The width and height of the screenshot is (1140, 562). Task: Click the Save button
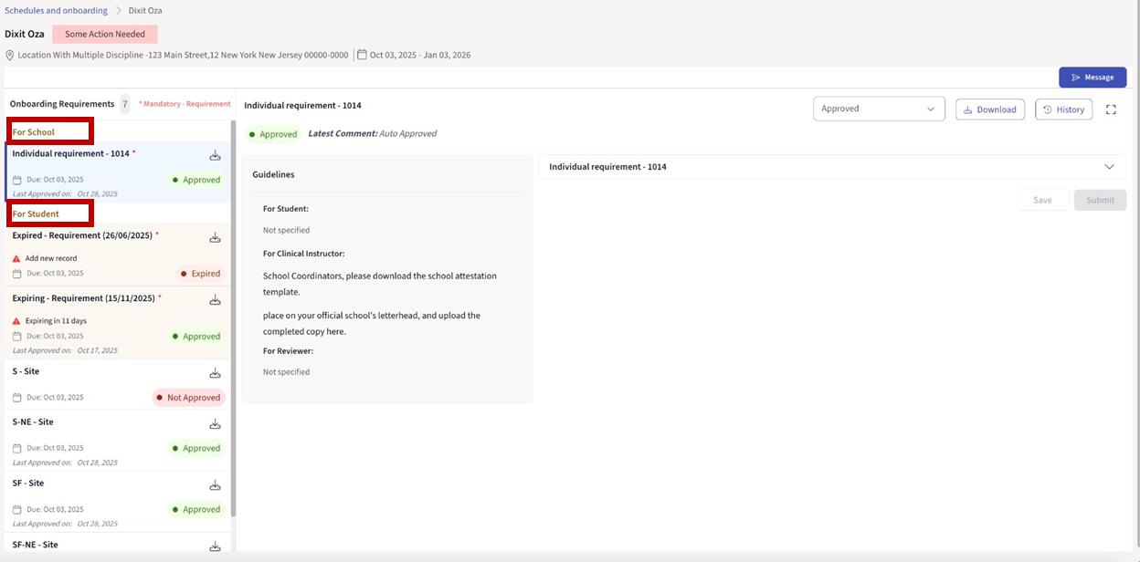tap(1042, 200)
